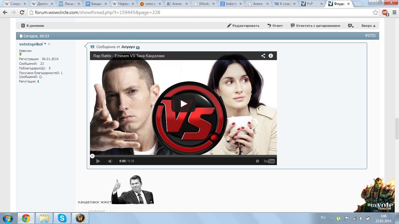This screenshot has height=224, width=399.
Task: Click the network signal tray icon
Action: point(354,218)
